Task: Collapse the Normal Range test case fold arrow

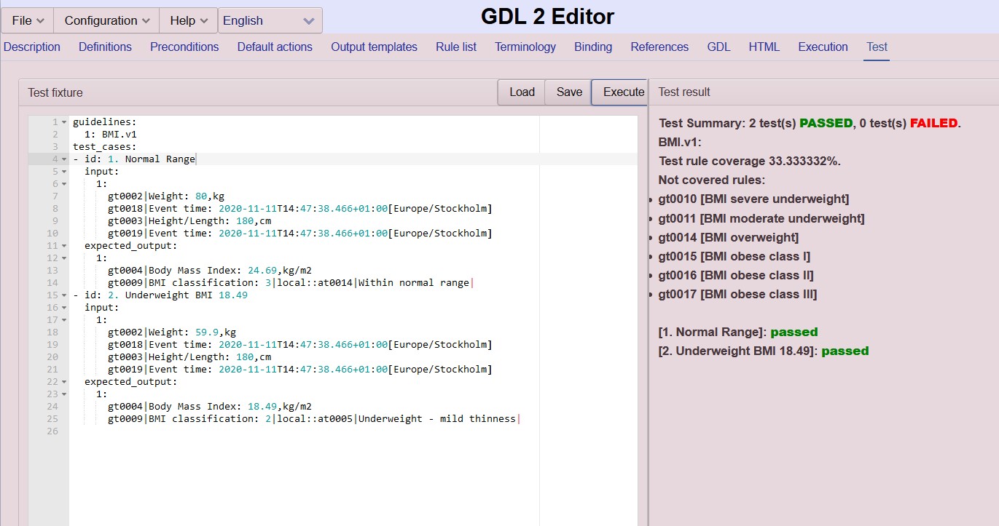Action: [x=63, y=159]
